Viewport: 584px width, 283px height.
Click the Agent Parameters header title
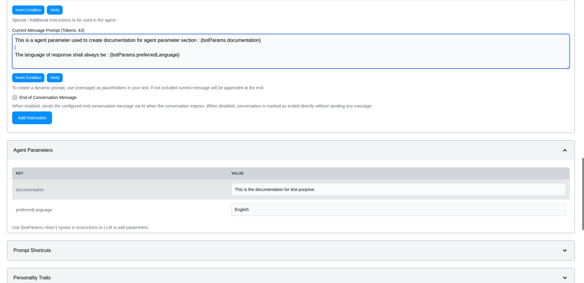tap(33, 150)
